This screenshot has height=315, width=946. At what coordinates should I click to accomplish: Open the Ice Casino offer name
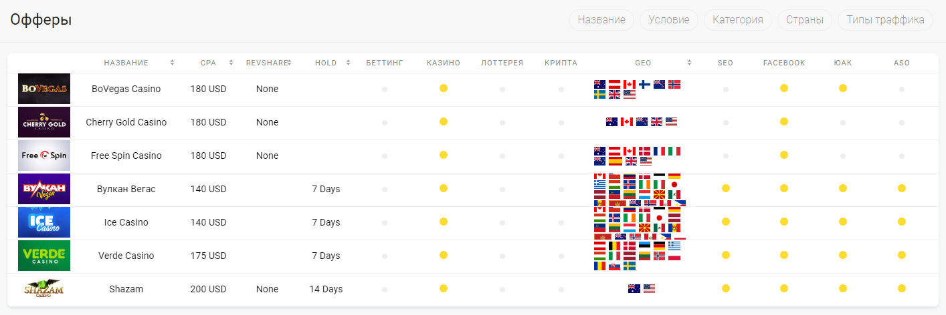[126, 222]
